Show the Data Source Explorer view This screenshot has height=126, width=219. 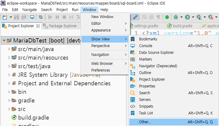pyautogui.click(x=174, y=53)
